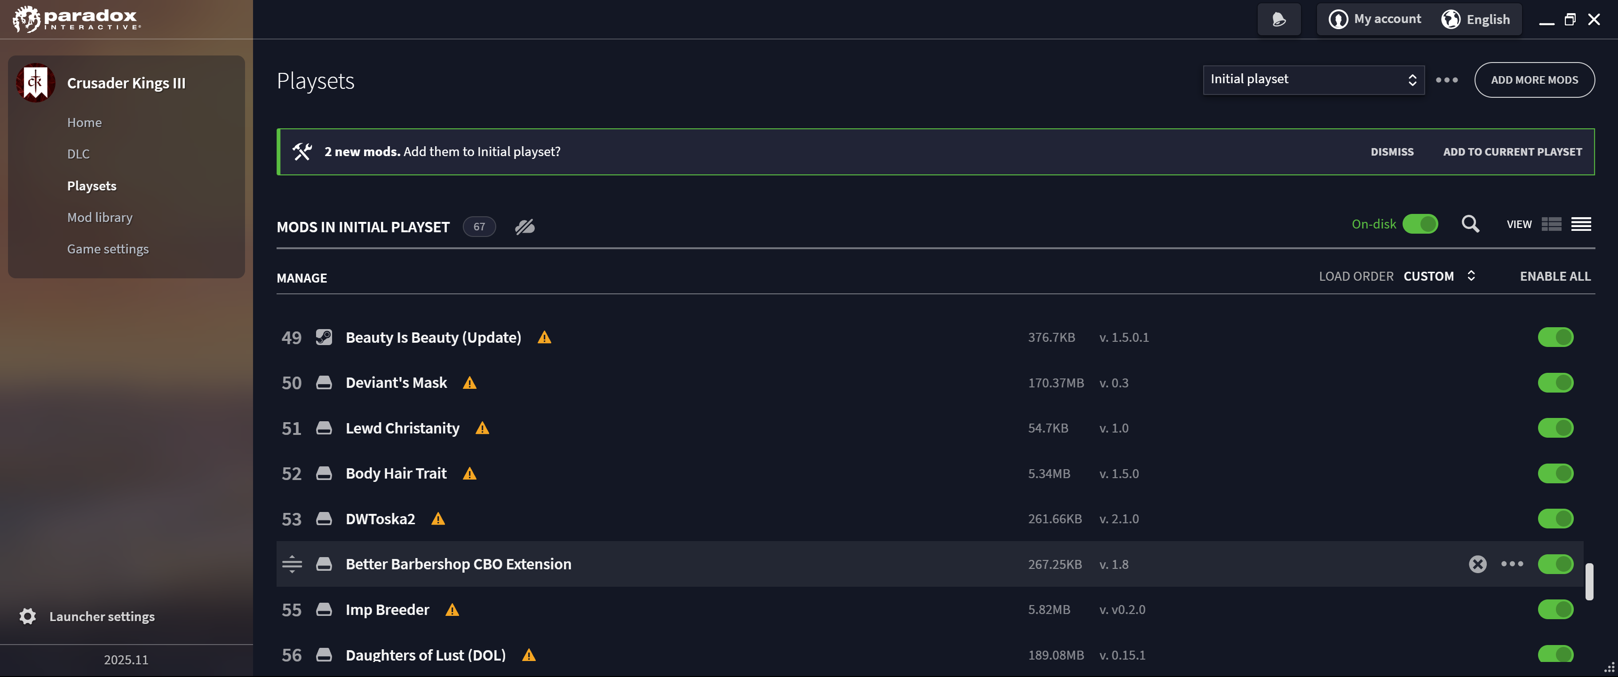Toggle the On-disk filter switch

[x=1420, y=224]
